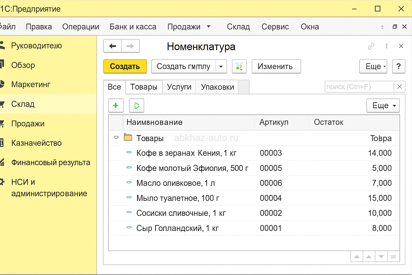Open the Склад menu in menu bar

click(238, 27)
